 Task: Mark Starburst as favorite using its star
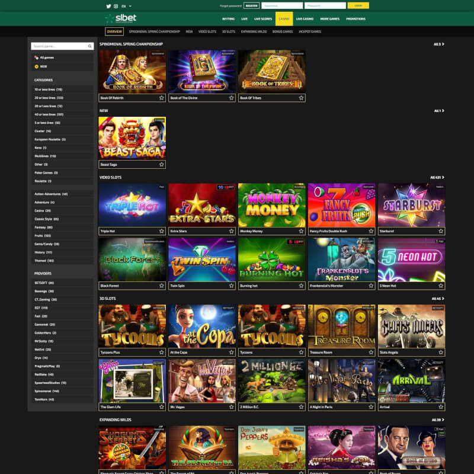[441, 231]
